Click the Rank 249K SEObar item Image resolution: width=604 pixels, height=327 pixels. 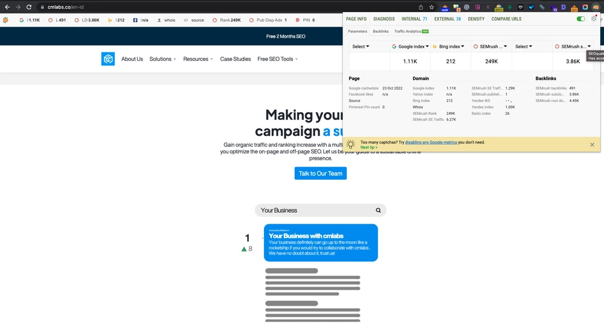226,20
